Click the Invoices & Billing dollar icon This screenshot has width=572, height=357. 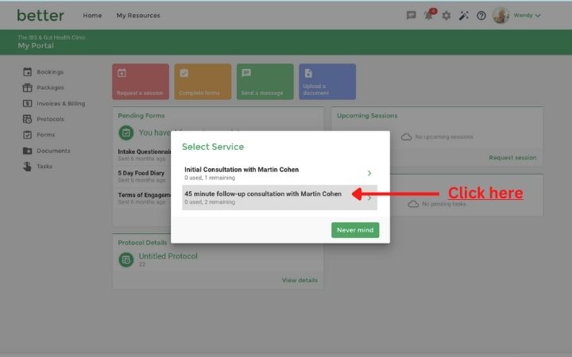pyautogui.click(x=27, y=103)
